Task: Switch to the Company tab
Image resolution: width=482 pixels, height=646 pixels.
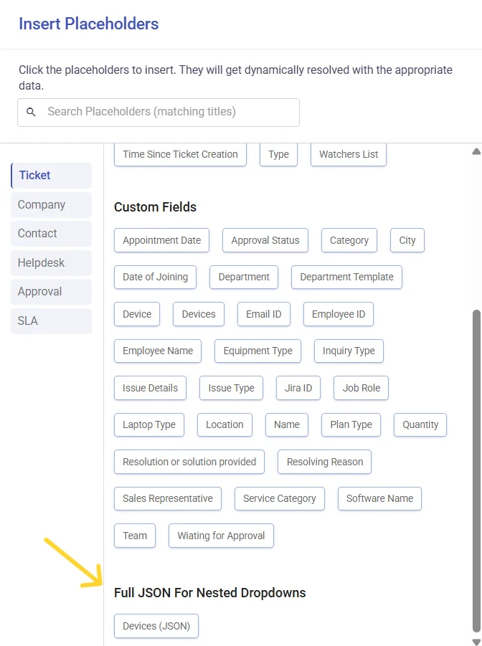Action: [x=51, y=205]
